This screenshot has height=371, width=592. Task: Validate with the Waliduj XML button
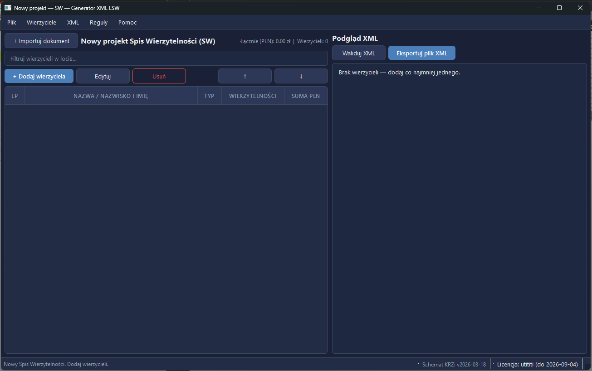[359, 53]
